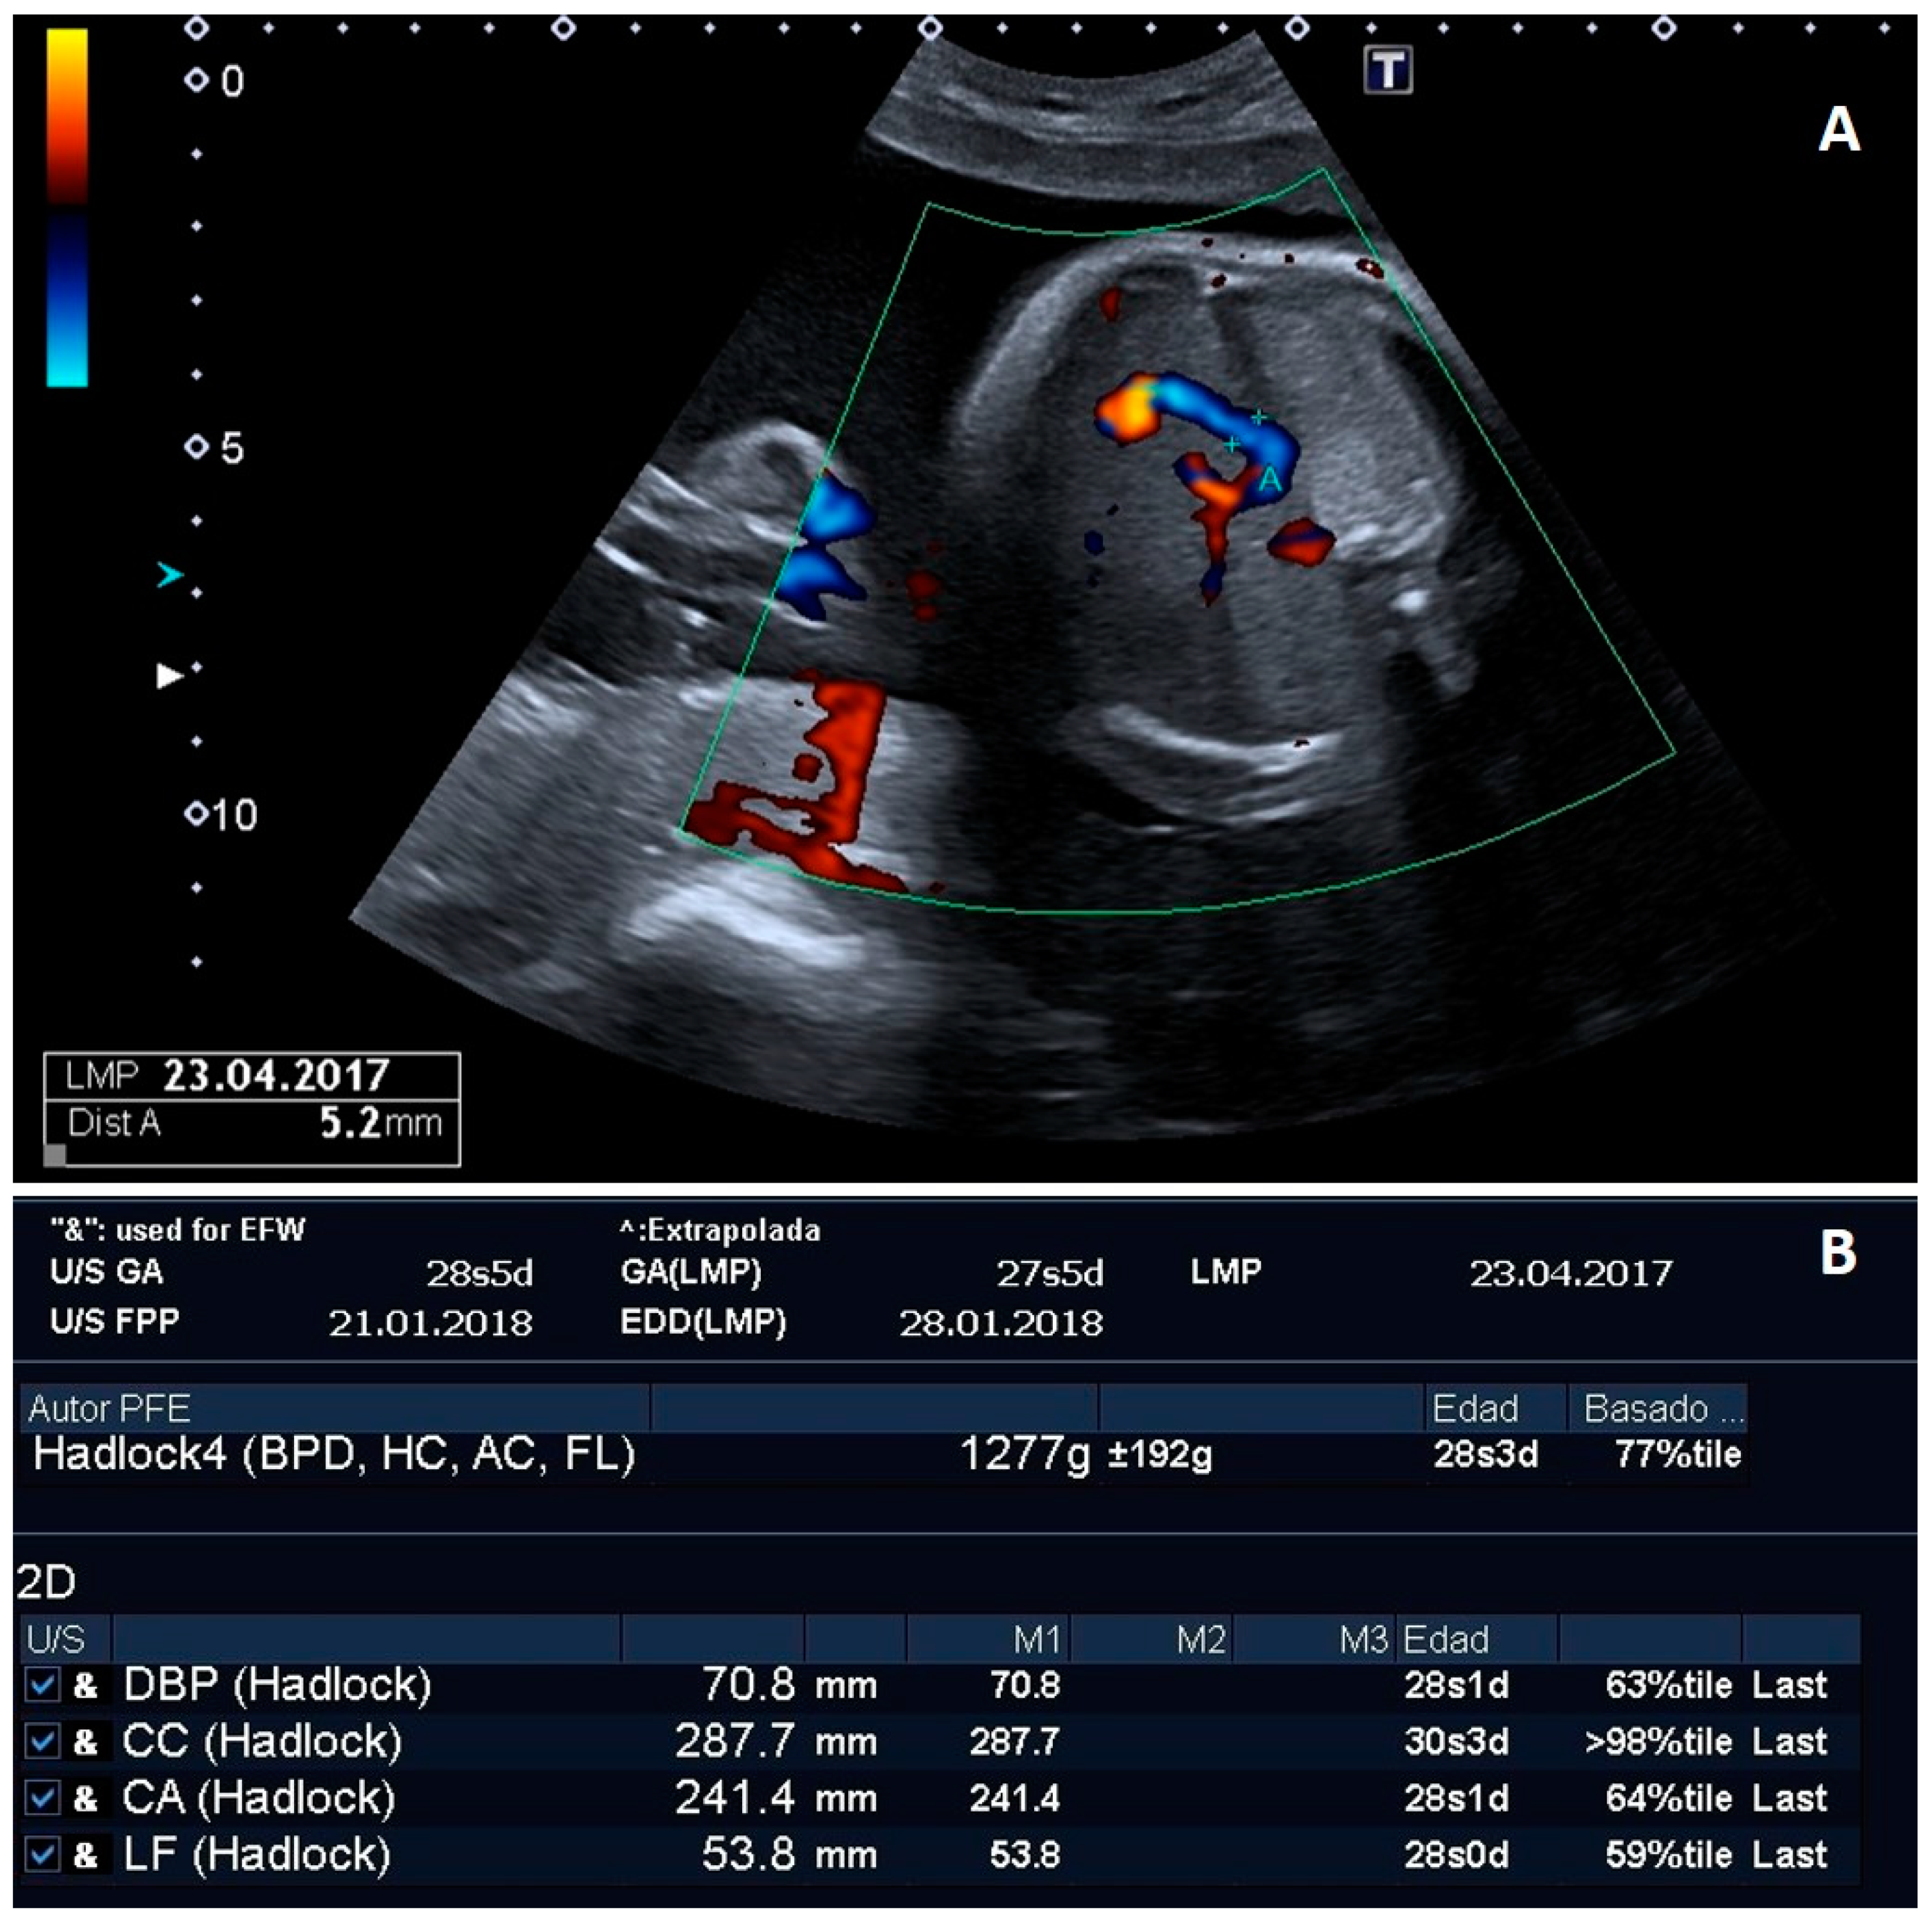
Task: Click depth marker 10 on scale
Action: pyautogui.click(x=222, y=815)
